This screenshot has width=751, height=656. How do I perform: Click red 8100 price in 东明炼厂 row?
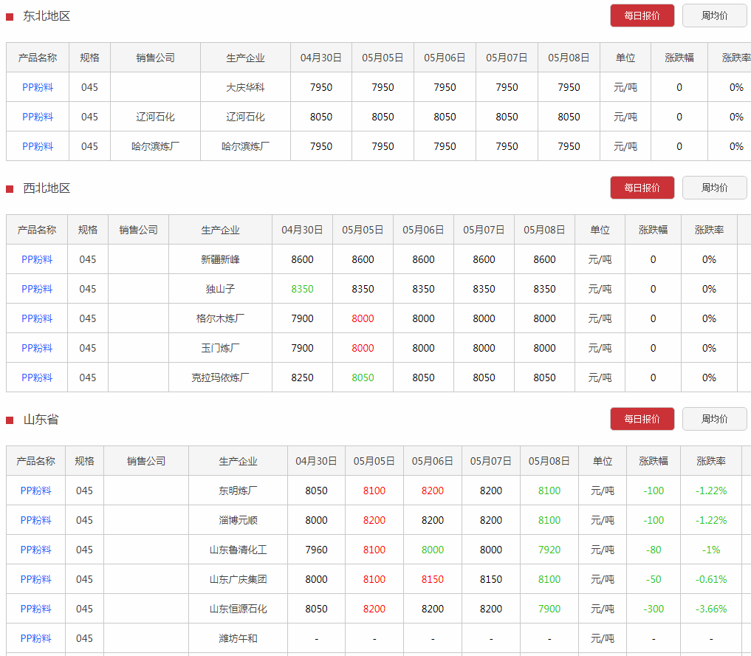pyautogui.click(x=374, y=491)
